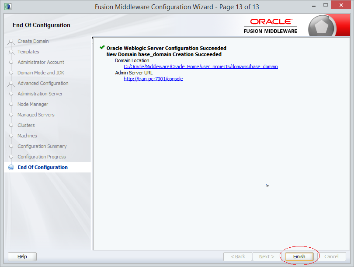
Task: Maximize the Configuration Wizard window
Action: point(325,5)
